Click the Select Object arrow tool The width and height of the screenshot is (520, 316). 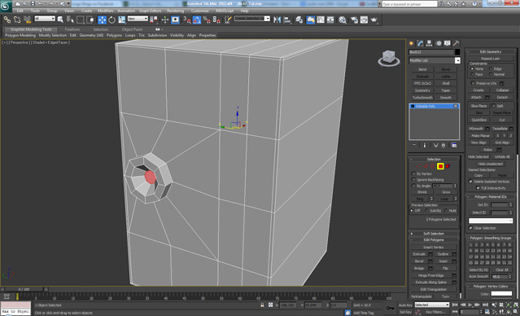(60, 20)
